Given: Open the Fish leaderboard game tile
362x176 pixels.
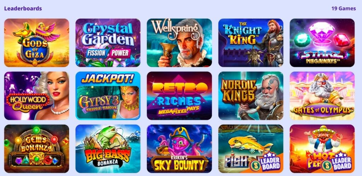Looking at the screenshot, I should tap(251, 149).
